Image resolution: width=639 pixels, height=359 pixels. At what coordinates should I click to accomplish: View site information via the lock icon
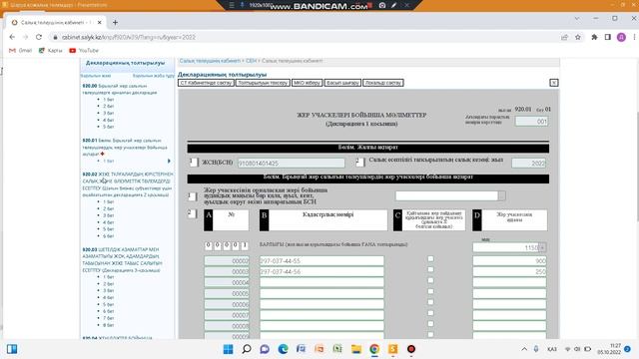55,37
